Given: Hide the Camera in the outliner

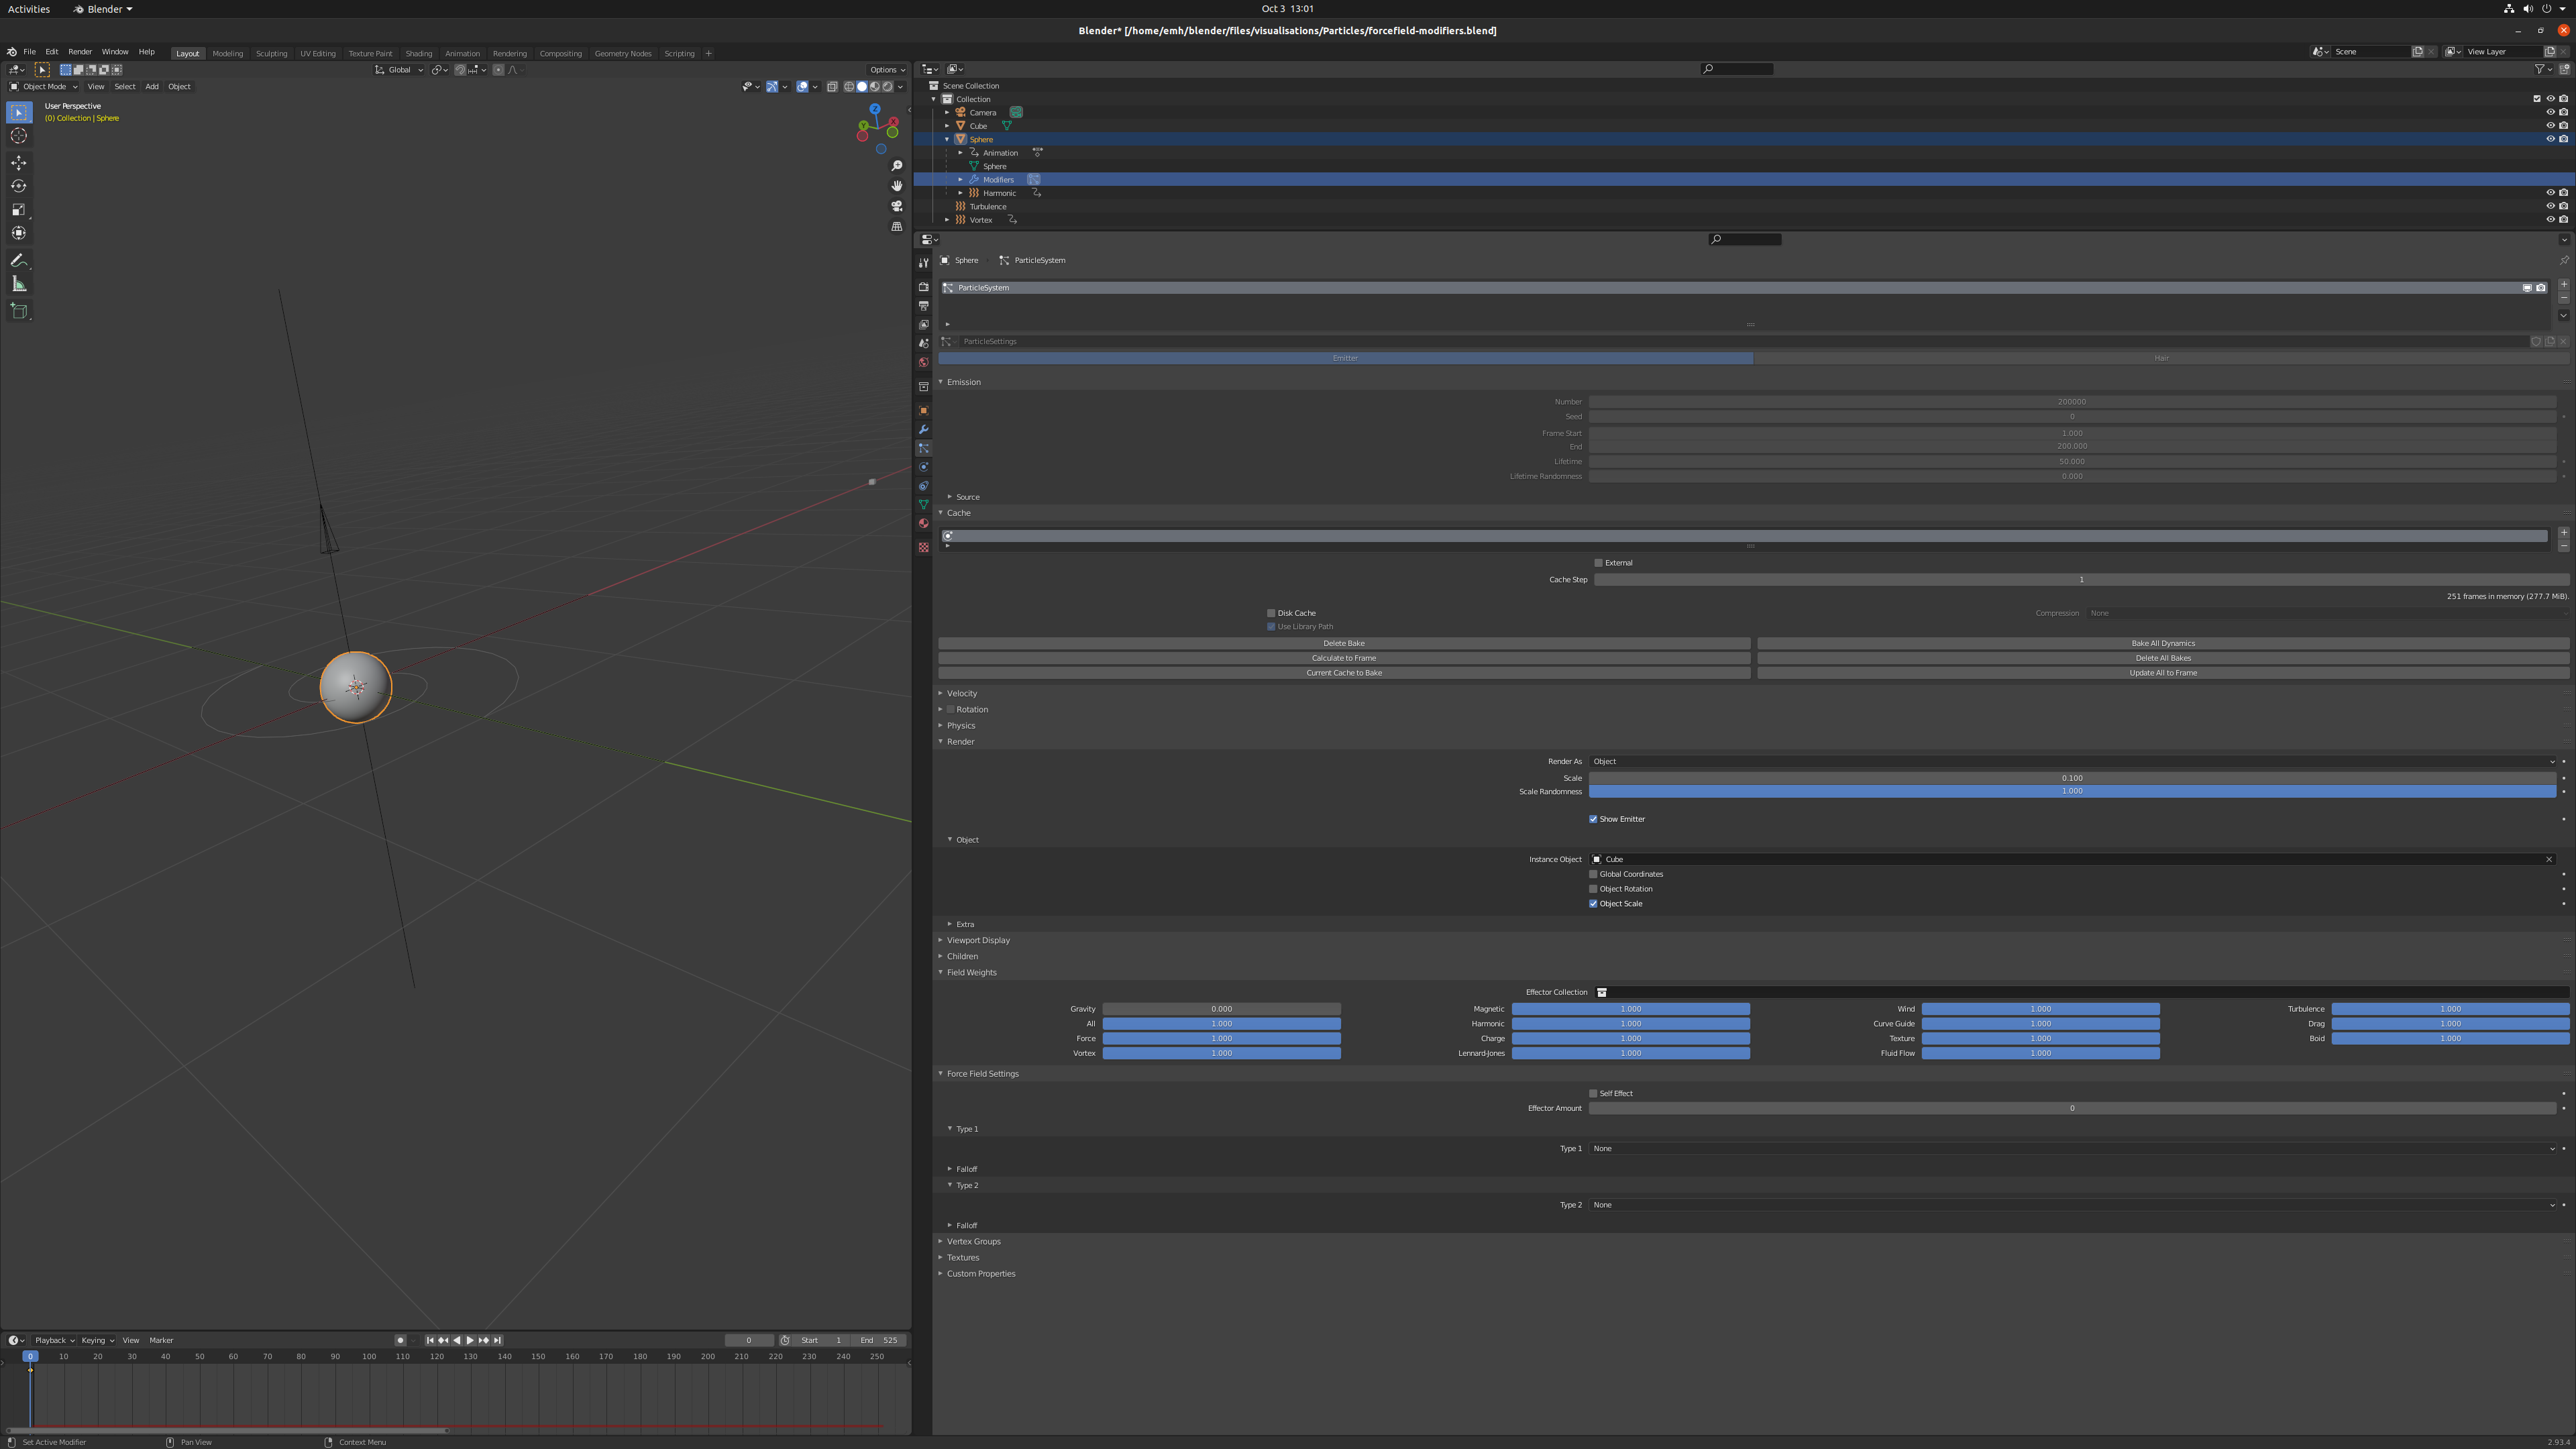Looking at the screenshot, I should (x=2550, y=112).
